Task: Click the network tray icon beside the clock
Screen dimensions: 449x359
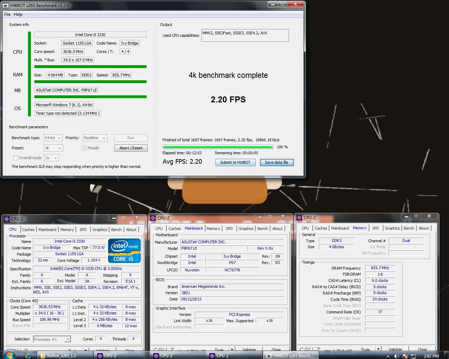Action: [414, 356]
